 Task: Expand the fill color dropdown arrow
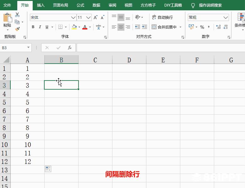(x=79, y=27)
